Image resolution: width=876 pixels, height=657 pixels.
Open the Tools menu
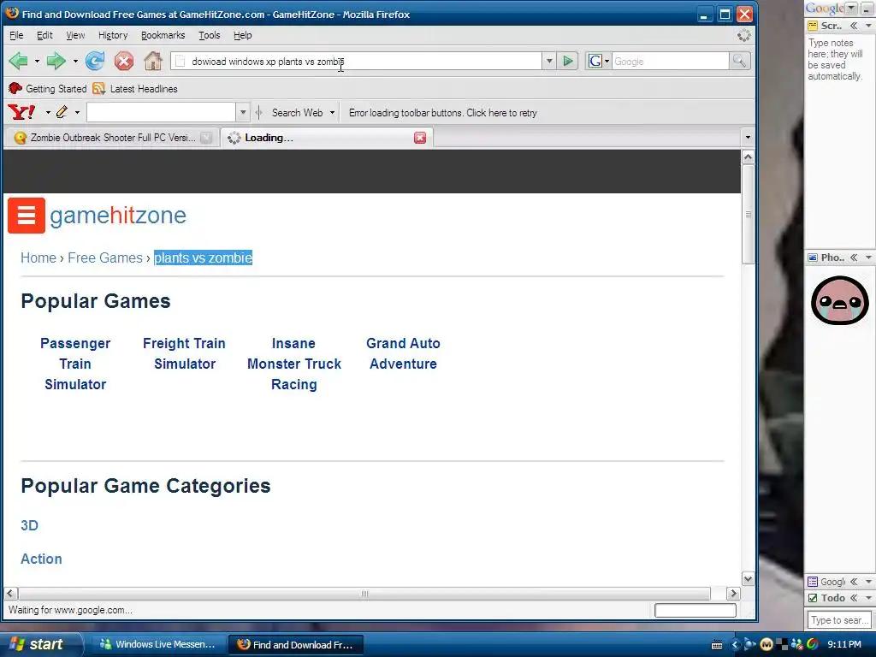pyautogui.click(x=209, y=35)
